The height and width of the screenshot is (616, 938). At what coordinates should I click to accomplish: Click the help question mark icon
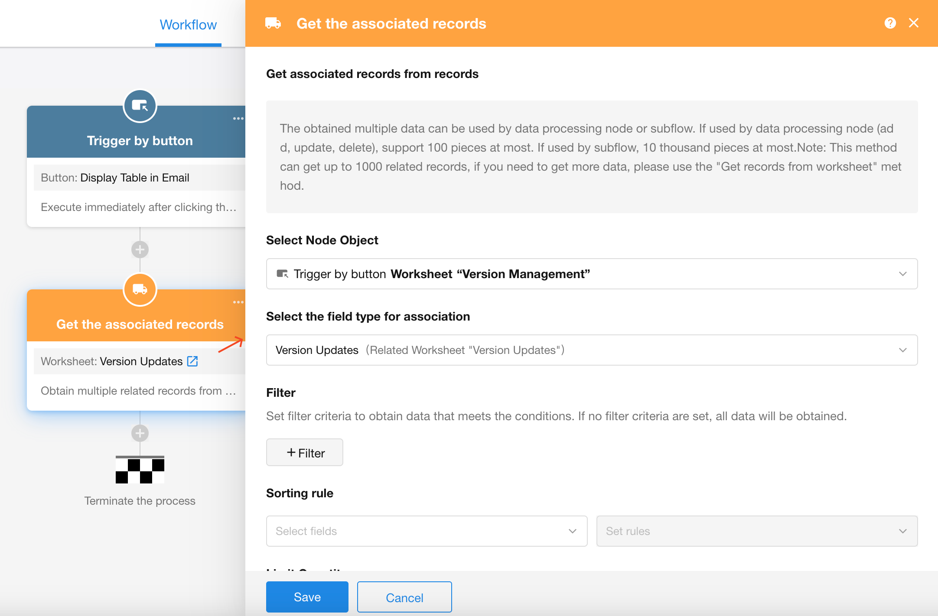click(x=890, y=23)
